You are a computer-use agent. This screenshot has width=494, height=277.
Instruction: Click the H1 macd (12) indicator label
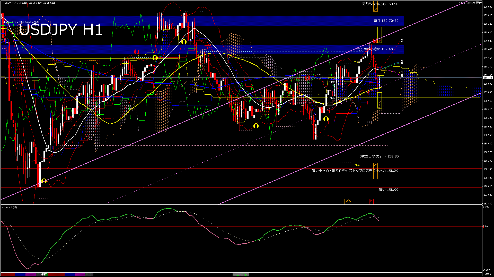[x=9, y=207]
